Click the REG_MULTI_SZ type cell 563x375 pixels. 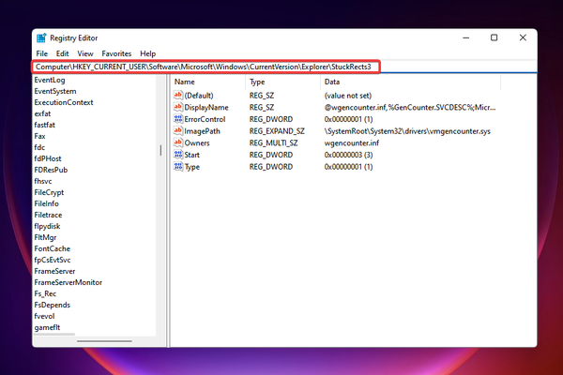[x=274, y=142]
